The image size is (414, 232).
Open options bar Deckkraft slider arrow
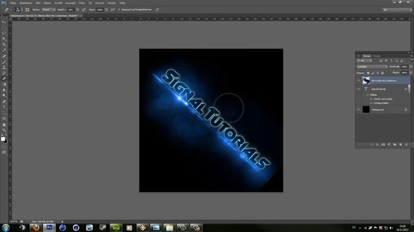(x=78, y=10)
